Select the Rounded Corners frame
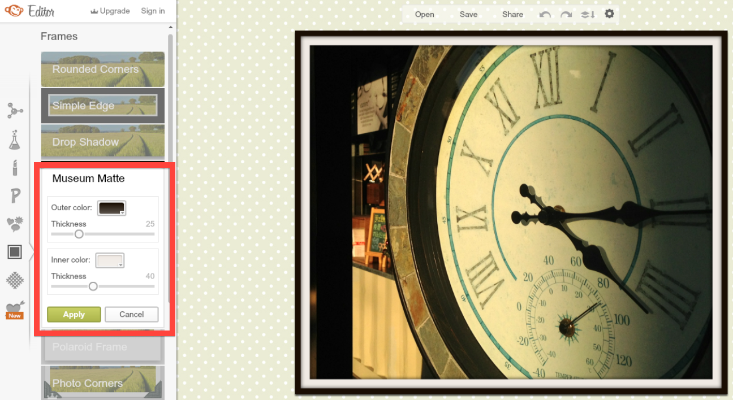The width and height of the screenshot is (733, 400). [103, 69]
